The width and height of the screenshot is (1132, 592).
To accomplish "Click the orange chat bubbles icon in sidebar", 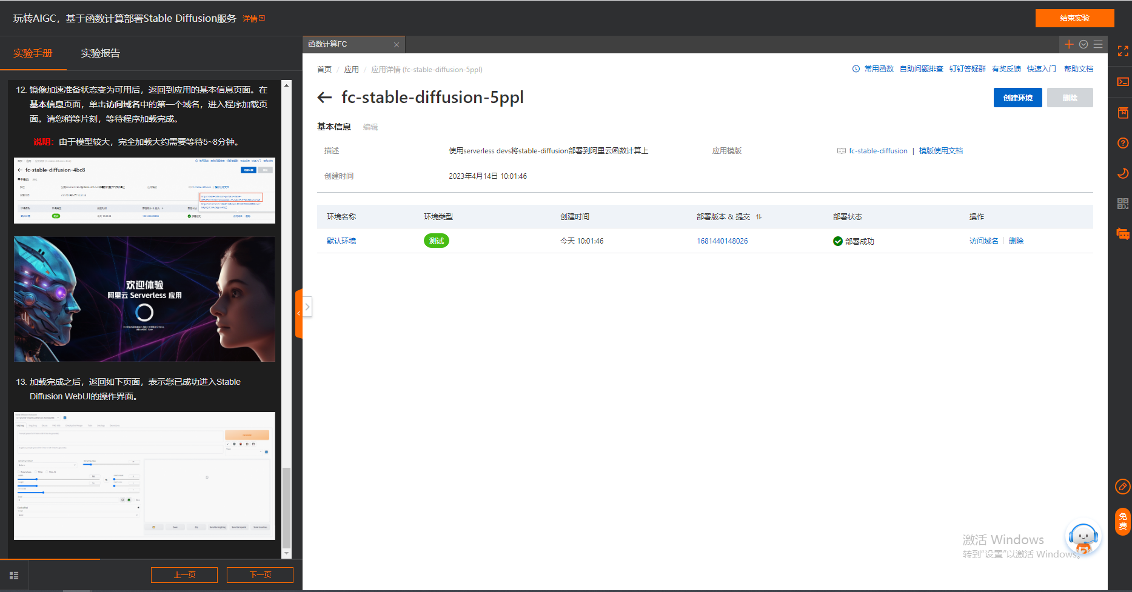I will click(x=1123, y=234).
